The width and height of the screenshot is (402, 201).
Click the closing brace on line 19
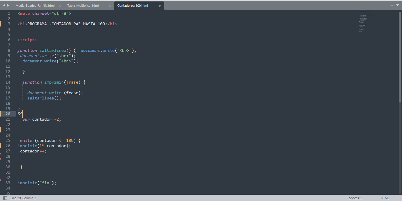(19, 109)
